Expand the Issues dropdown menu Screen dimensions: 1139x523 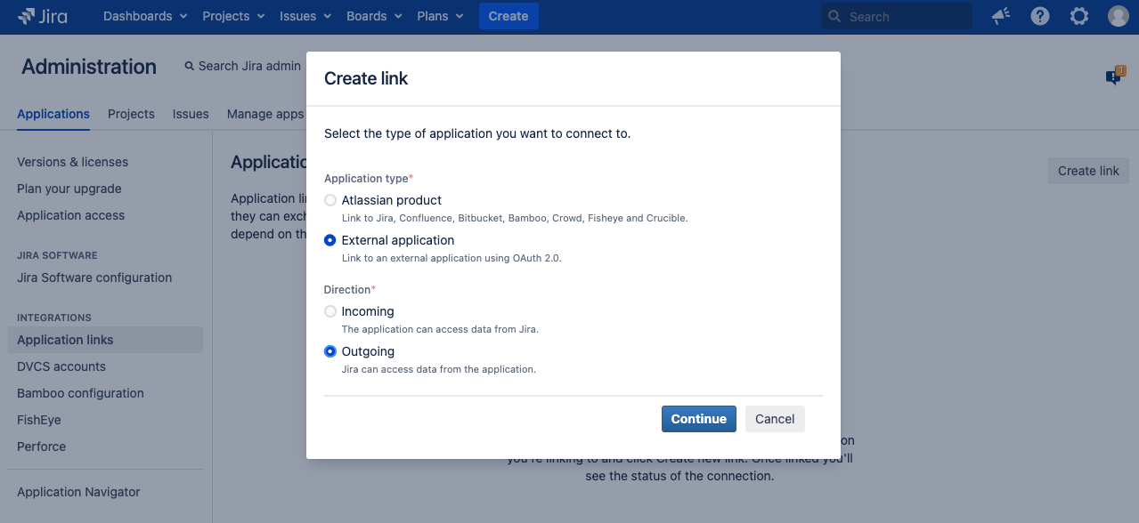click(x=305, y=16)
